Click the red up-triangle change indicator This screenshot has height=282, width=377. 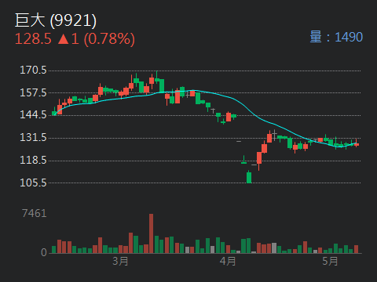point(63,38)
